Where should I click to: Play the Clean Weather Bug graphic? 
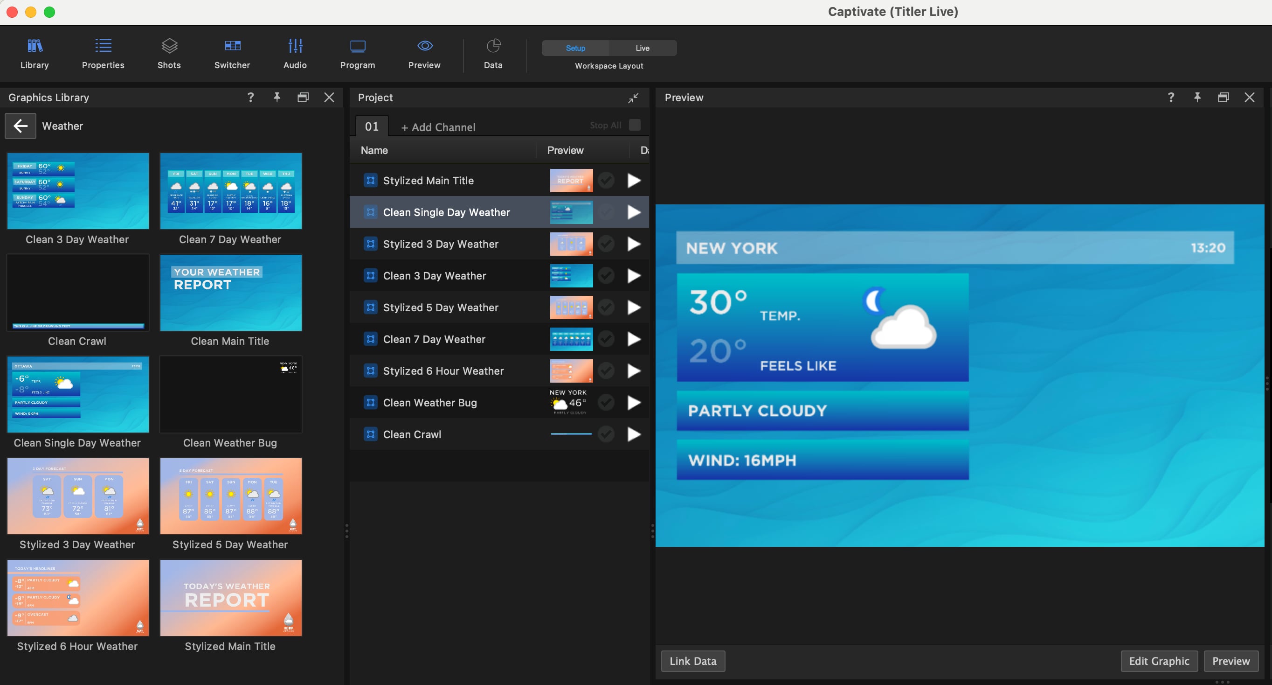pos(634,402)
